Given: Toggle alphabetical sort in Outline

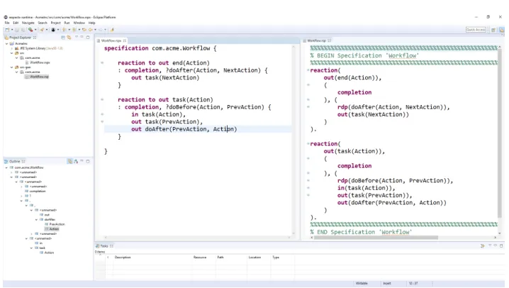Looking at the screenshot, I should point(76,161).
